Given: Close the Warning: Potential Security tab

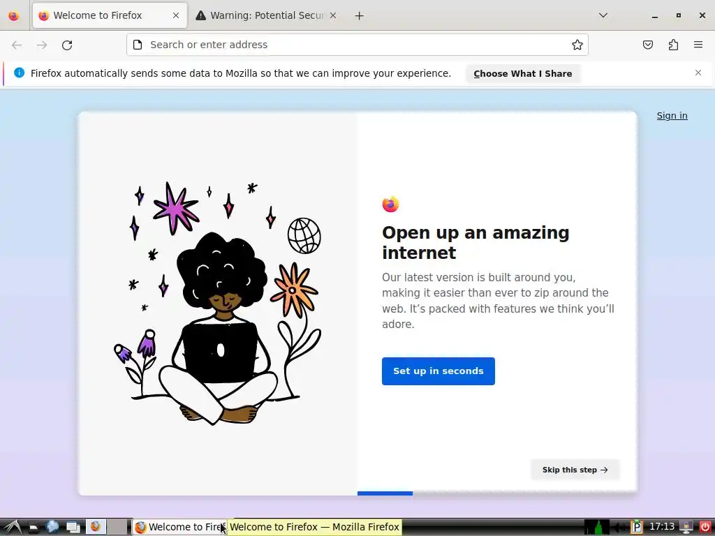Looking at the screenshot, I should click(x=333, y=15).
